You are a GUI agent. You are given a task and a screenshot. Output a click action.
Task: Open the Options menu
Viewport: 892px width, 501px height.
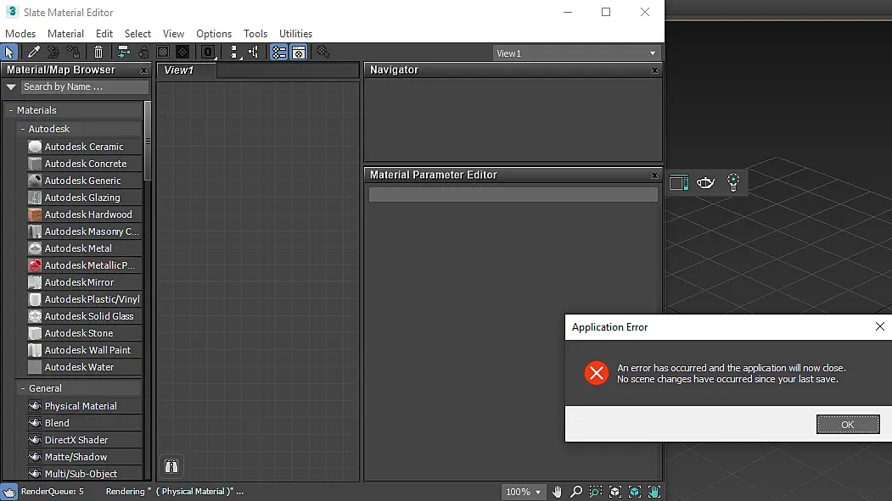pyautogui.click(x=214, y=34)
